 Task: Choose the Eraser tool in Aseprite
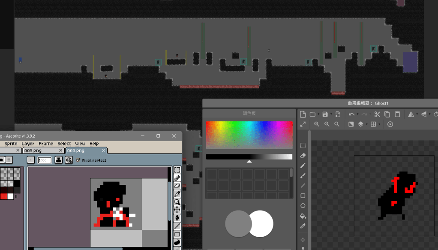[177, 186]
